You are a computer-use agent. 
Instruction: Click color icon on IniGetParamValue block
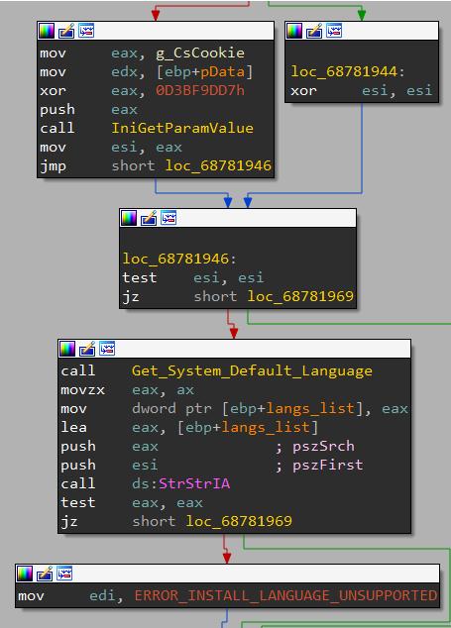47,31
